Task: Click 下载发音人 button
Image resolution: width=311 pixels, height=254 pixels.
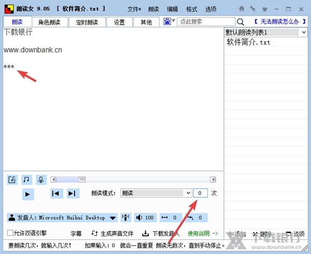Action: pyautogui.click(x=161, y=234)
